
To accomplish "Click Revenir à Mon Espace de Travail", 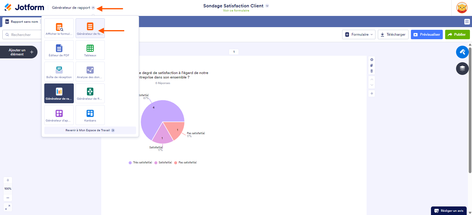I will [x=90, y=130].
